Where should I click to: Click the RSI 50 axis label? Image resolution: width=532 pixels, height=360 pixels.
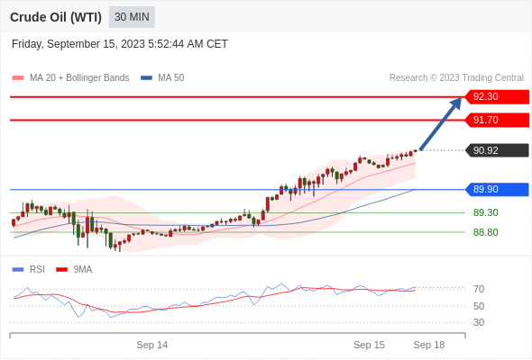click(x=479, y=306)
